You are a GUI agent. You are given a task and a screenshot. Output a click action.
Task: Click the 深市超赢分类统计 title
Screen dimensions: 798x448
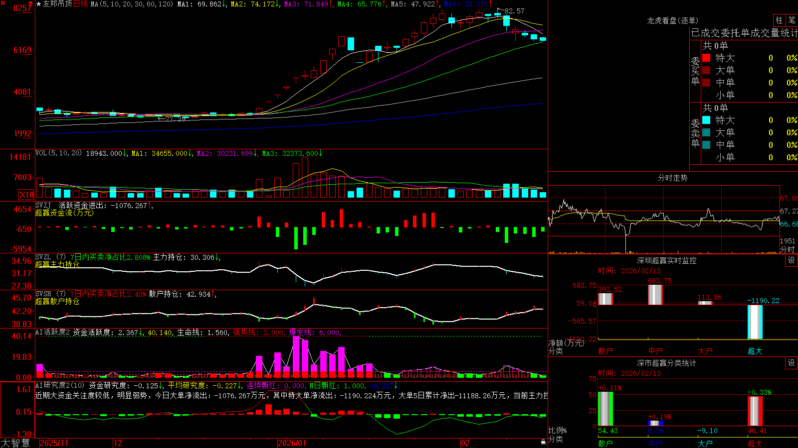(666, 363)
